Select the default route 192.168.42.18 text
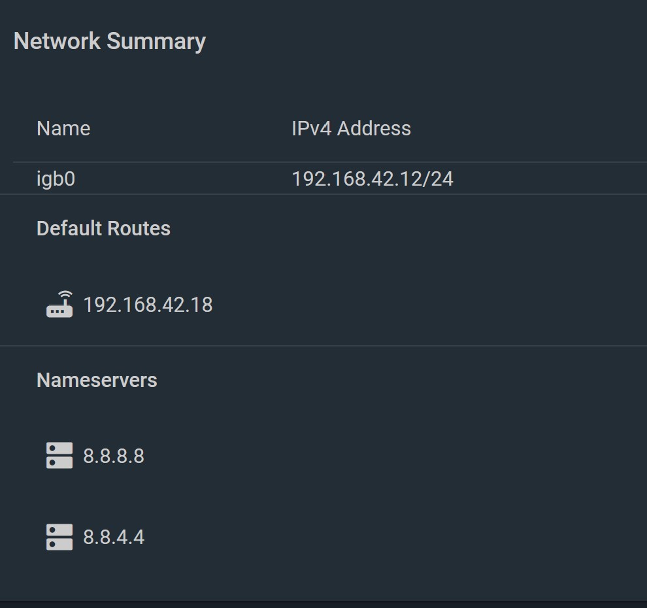The width and height of the screenshot is (647, 608). pyautogui.click(x=148, y=305)
